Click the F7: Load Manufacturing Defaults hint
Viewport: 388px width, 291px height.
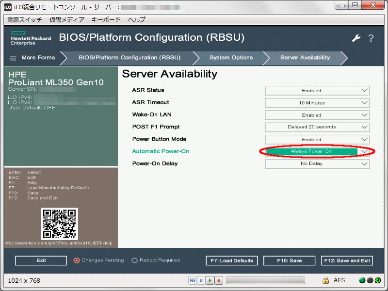(49, 188)
